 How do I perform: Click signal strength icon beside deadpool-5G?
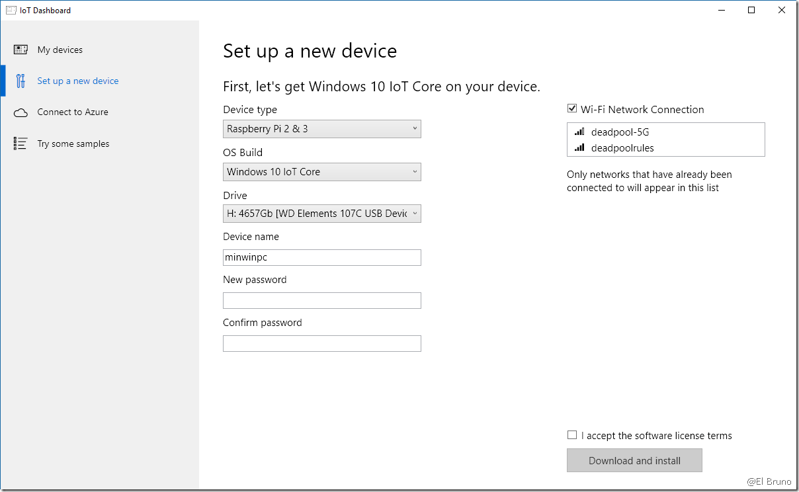tap(579, 132)
